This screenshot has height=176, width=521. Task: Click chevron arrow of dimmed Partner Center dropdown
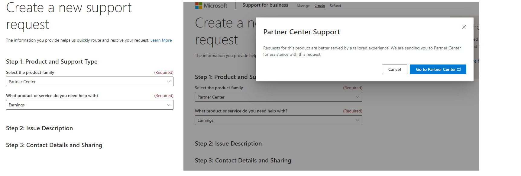click(358, 97)
